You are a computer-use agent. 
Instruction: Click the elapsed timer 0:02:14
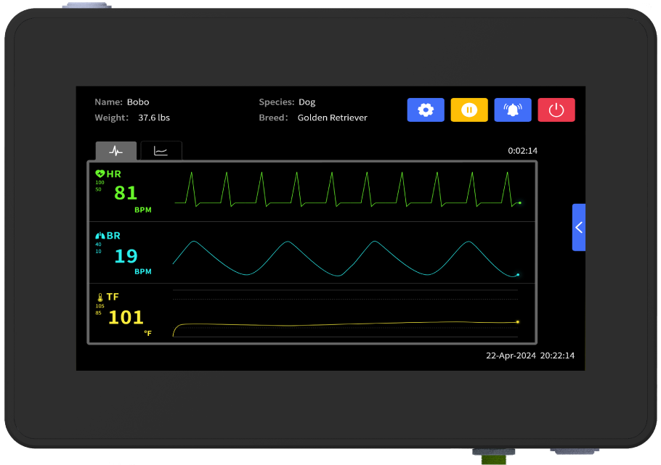pyautogui.click(x=522, y=151)
